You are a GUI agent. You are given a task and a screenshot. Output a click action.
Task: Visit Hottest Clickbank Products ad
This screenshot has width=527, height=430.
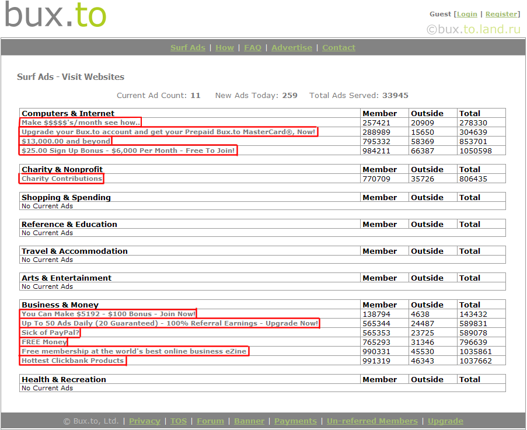tap(72, 361)
